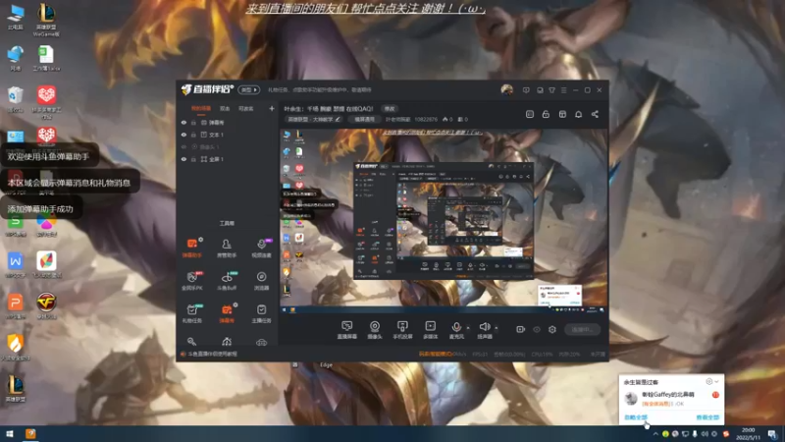This screenshot has width=785, height=442.
Task: Click the notification bell icon in header
Action: click(578, 114)
